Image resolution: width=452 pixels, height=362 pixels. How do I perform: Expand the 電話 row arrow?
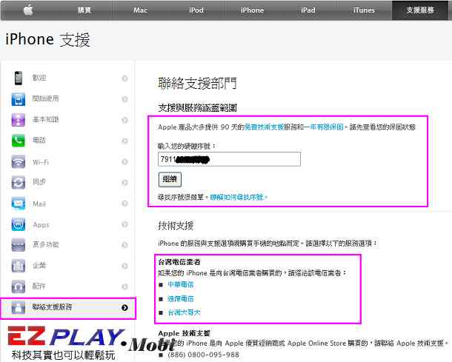124,141
